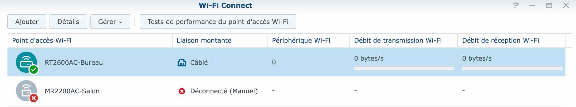
Task: Open Détails for the selected access point
Action: tap(68, 22)
